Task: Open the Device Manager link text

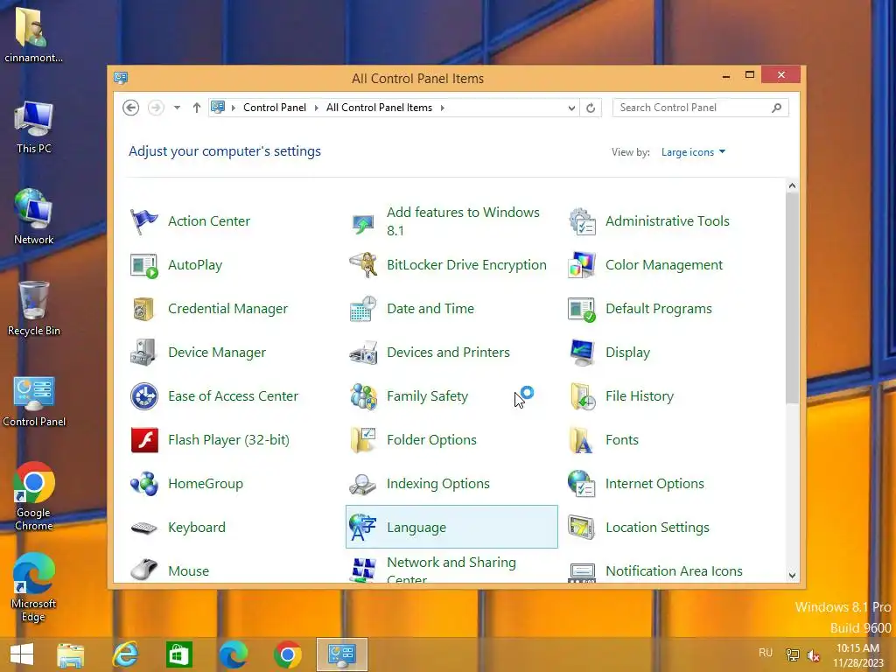Action: [x=217, y=353]
